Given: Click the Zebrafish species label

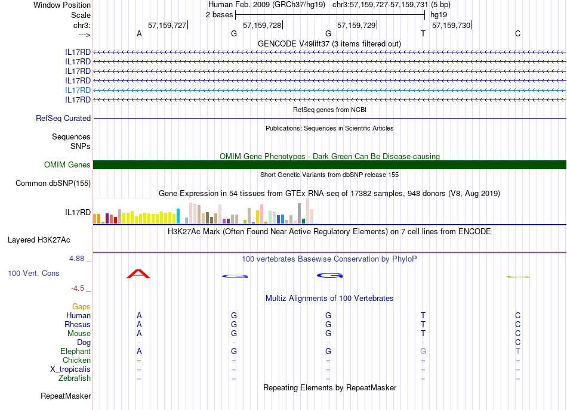Looking at the screenshot, I should pyautogui.click(x=75, y=378).
